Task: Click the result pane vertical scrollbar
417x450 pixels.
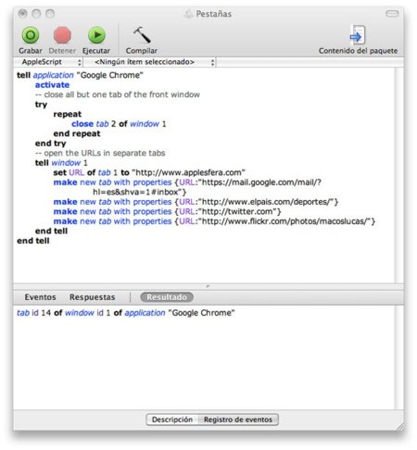Action: [399, 357]
